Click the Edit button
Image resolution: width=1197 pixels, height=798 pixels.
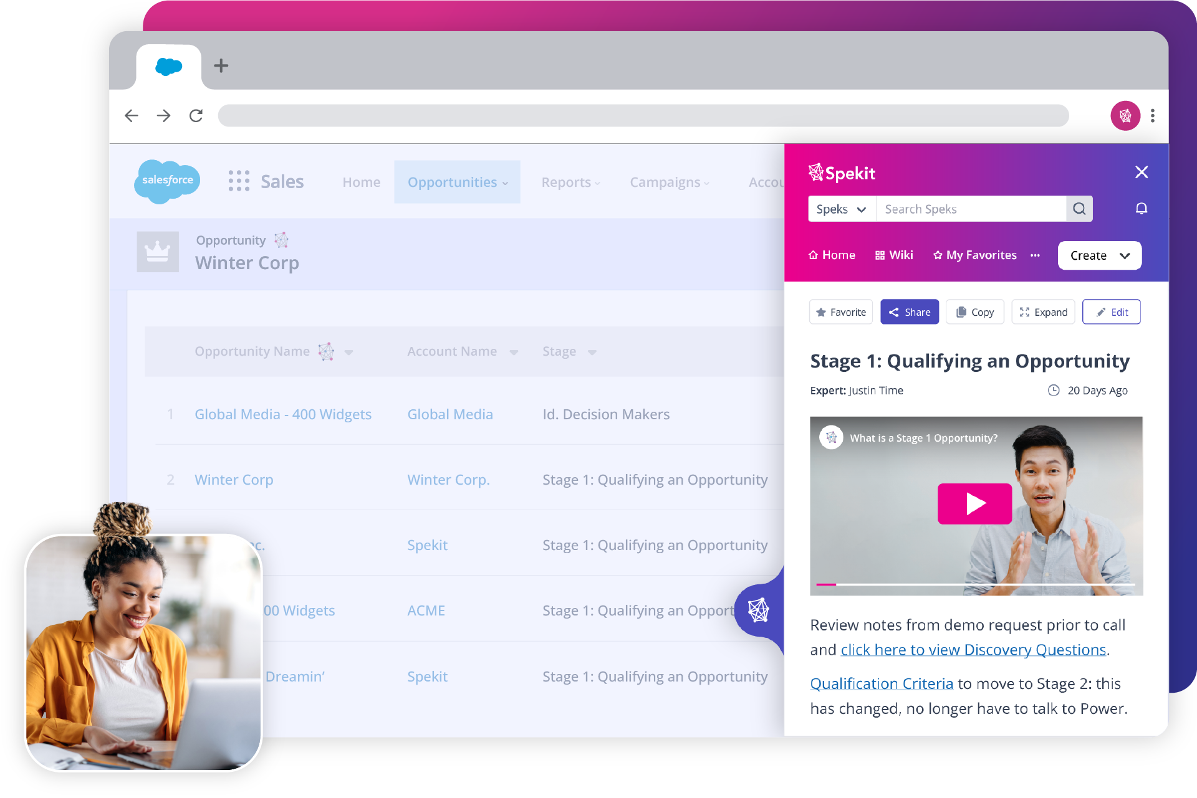tap(1112, 312)
